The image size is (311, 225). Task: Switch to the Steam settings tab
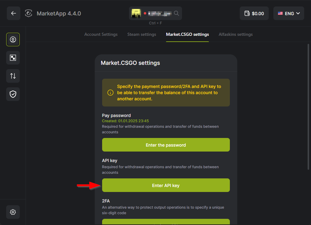coord(142,34)
